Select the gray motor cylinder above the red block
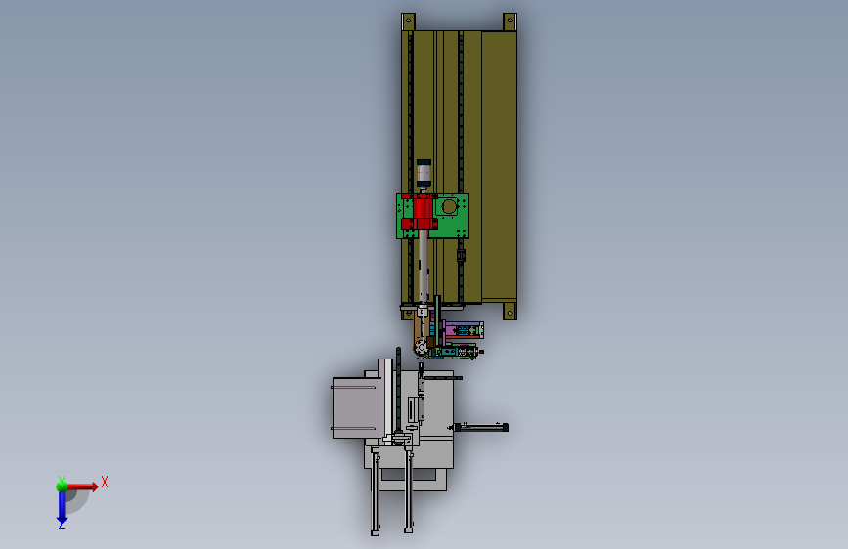Image resolution: width=848 pixels, height=549 pixels. tap(424, 174)
